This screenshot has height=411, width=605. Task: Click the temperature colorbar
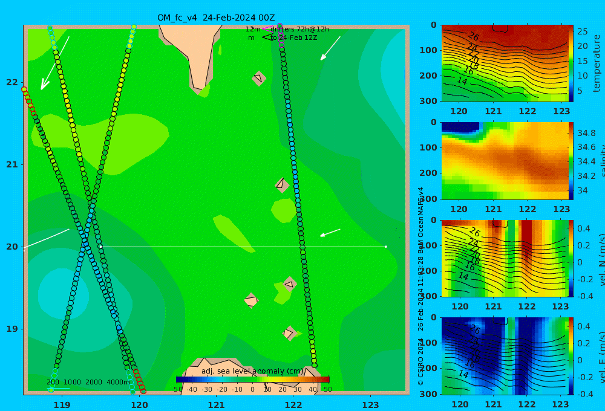[571, 63]
